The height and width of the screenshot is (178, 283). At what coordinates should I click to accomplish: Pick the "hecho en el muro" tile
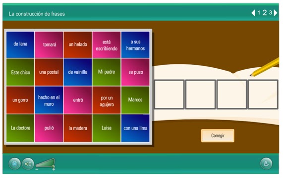click(x=49, y=100)
